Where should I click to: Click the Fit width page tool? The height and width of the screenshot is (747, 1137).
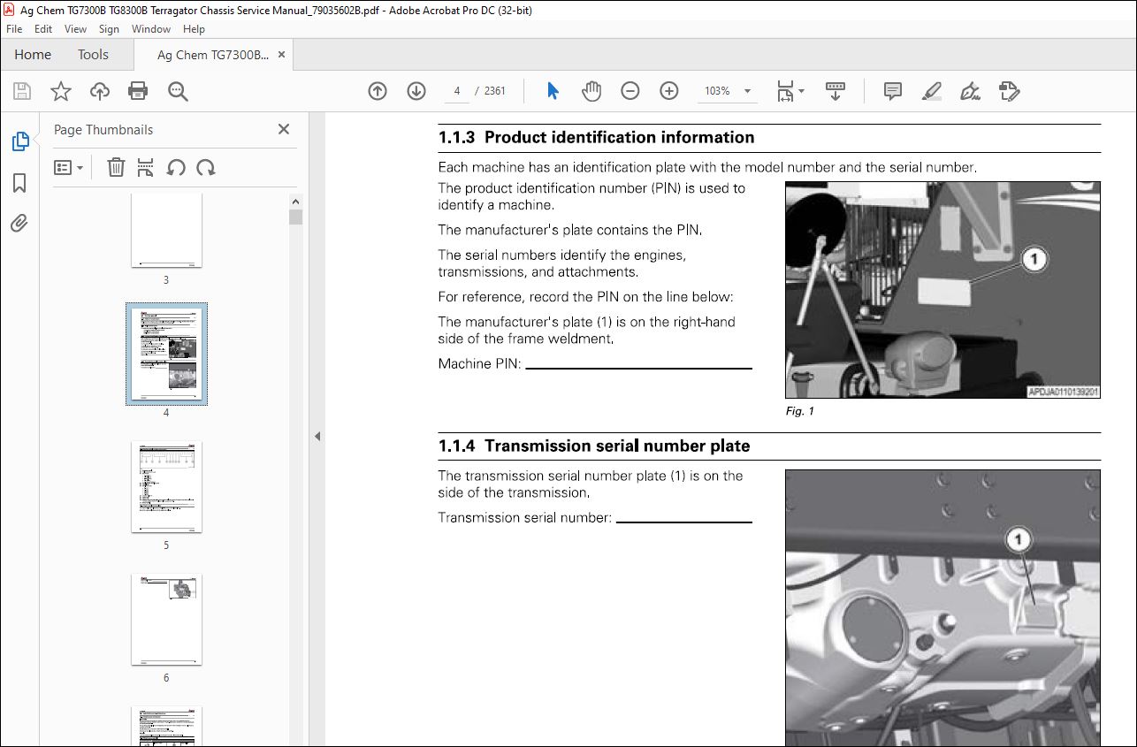coord(785,91)
